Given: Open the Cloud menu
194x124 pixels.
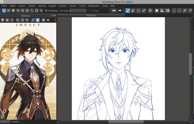Looking at the screenshot, I should click(105, 6).
